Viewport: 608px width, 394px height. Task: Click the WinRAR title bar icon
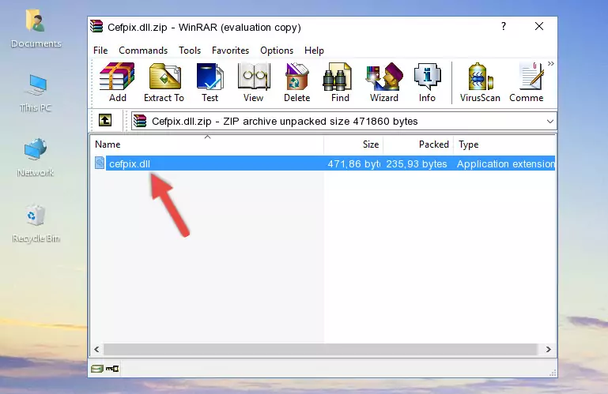96,27
